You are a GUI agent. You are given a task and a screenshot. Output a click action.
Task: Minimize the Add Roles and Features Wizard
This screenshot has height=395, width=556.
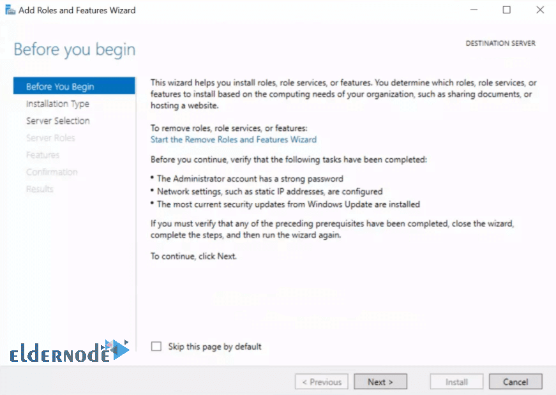point(474,10)
